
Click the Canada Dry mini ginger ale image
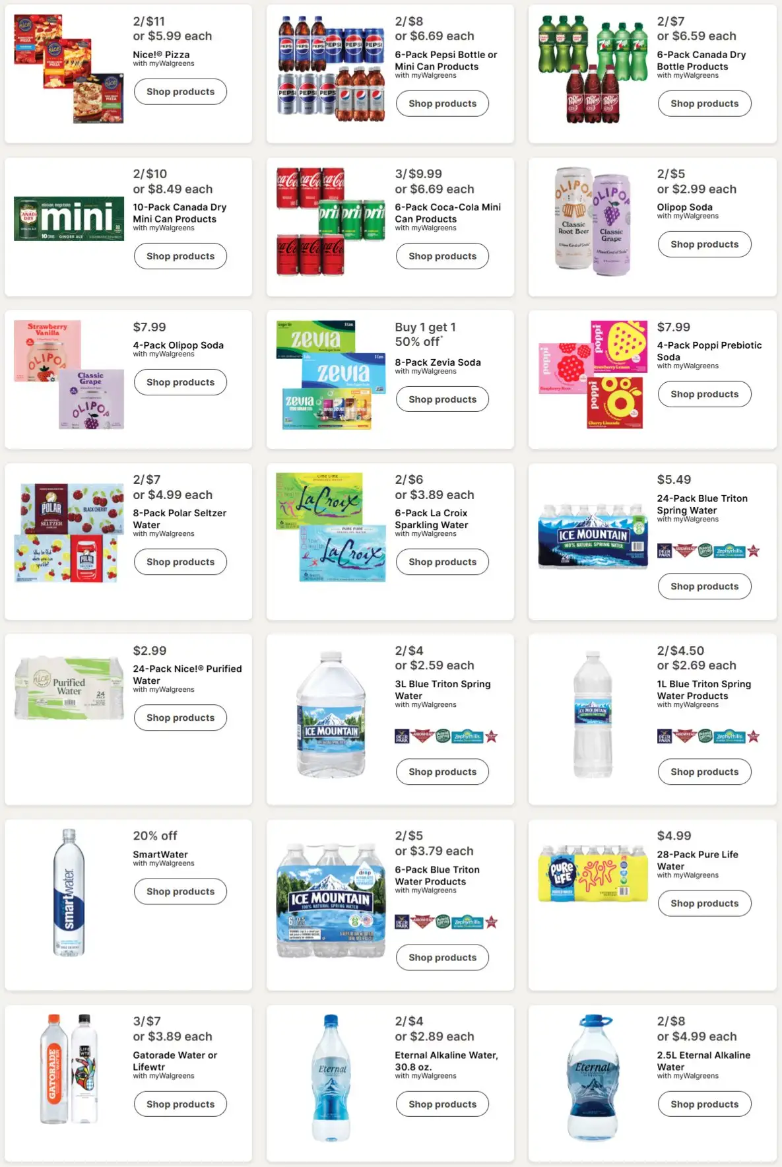click(69, 219)
